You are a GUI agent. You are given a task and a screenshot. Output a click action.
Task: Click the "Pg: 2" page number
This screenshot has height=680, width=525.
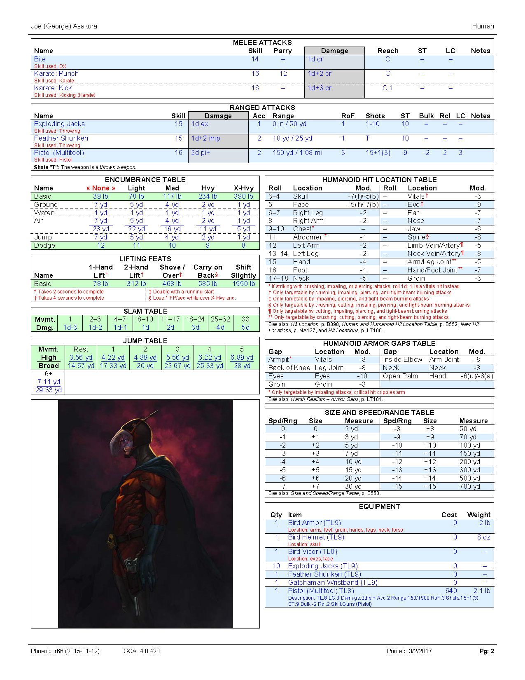point(487,651)
